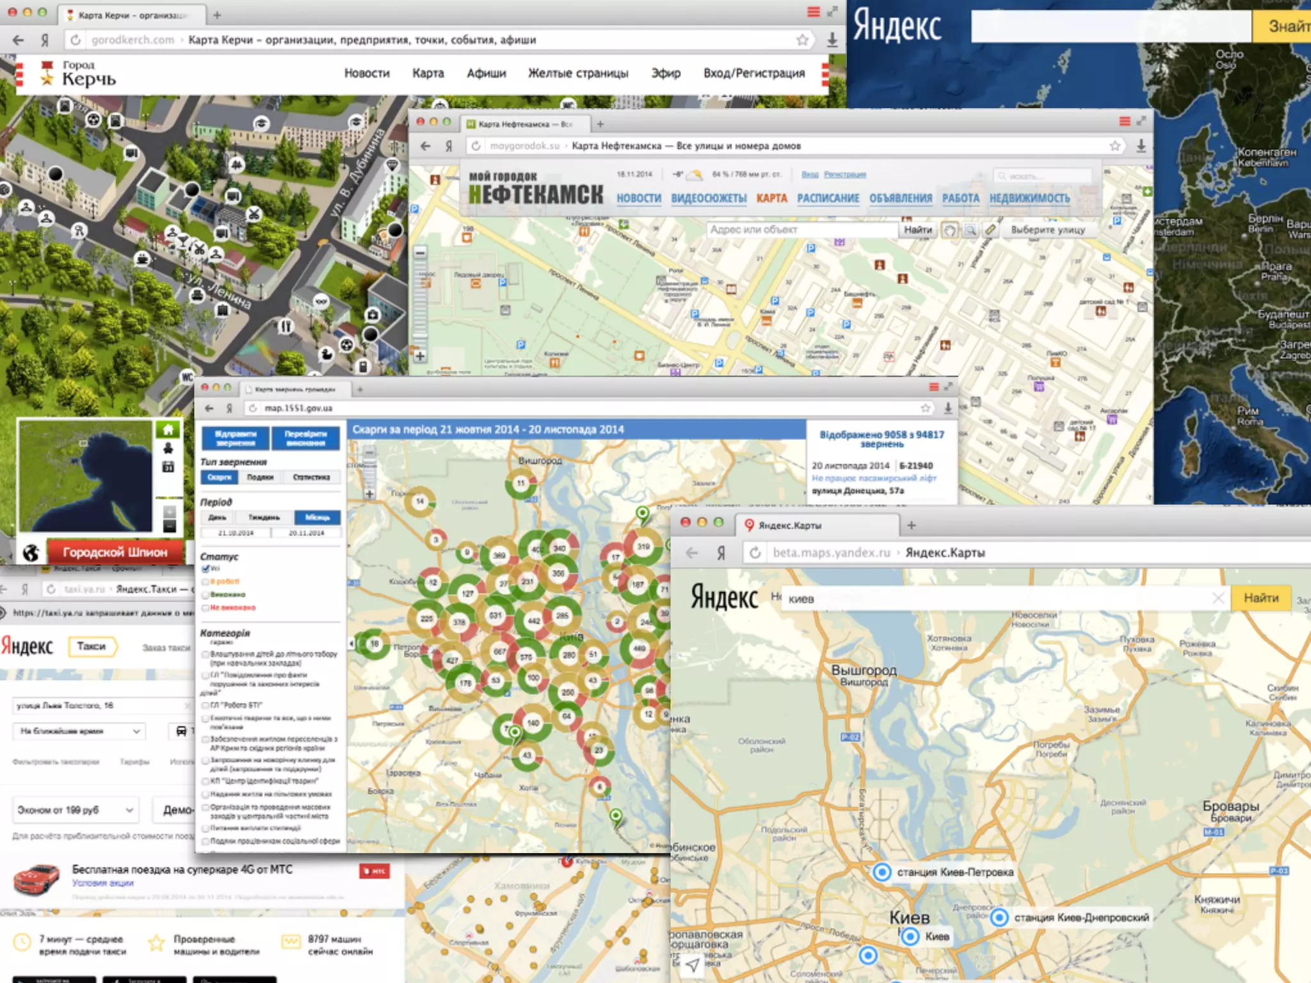Open 'Желтые страницы' in Kerch site menu

(x=578, y=73)
